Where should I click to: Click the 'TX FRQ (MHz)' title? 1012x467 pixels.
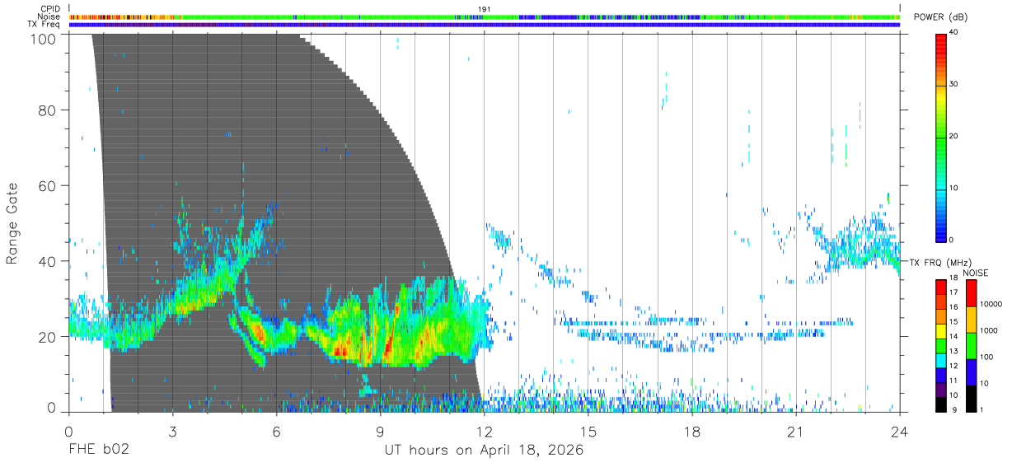[939, 262]
